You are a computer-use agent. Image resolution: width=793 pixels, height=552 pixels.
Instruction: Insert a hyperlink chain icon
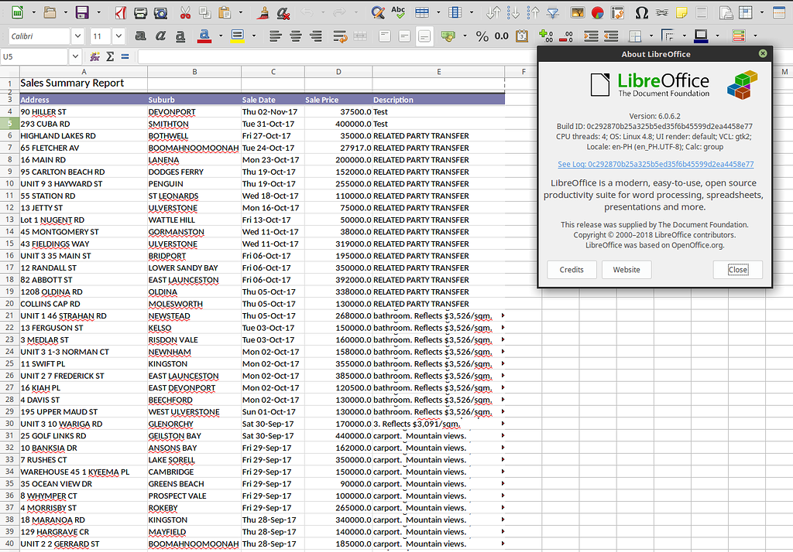click(x=661, y=12)
